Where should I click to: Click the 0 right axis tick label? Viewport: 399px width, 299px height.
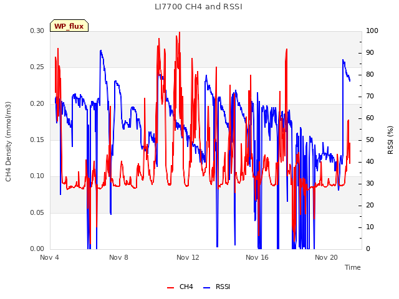(x=368, y=249)
